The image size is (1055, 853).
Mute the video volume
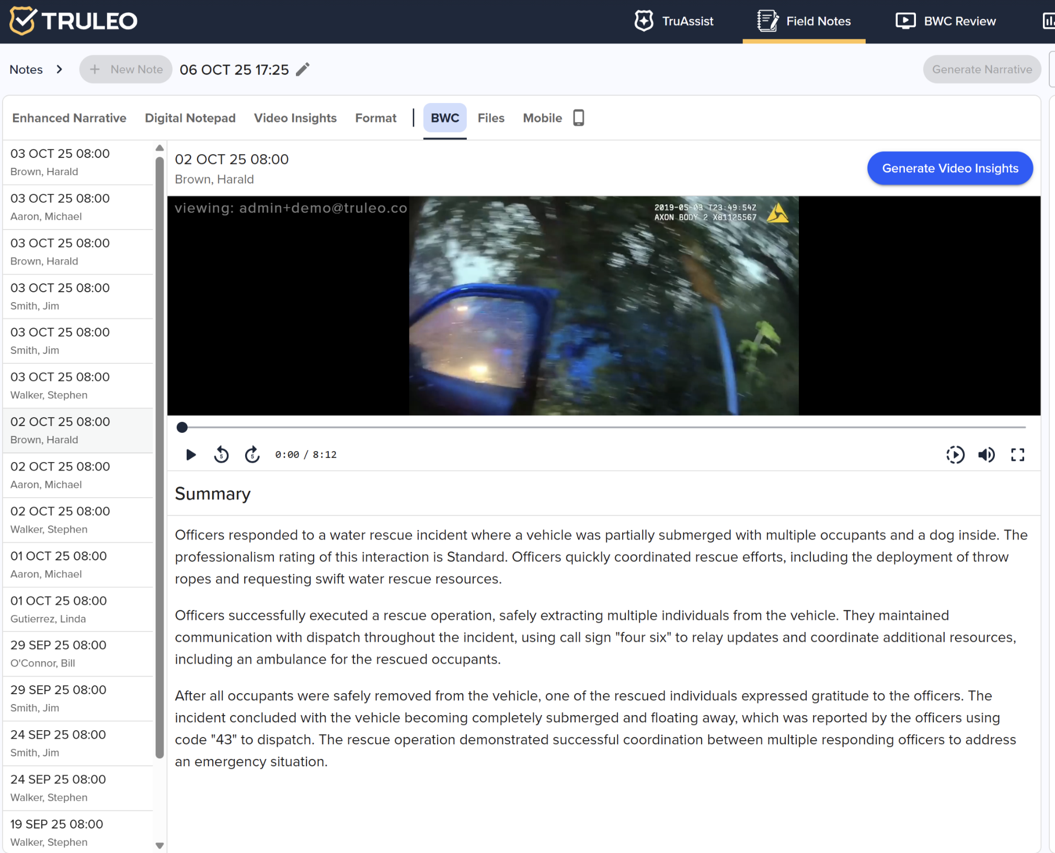(x=987, y=455)
